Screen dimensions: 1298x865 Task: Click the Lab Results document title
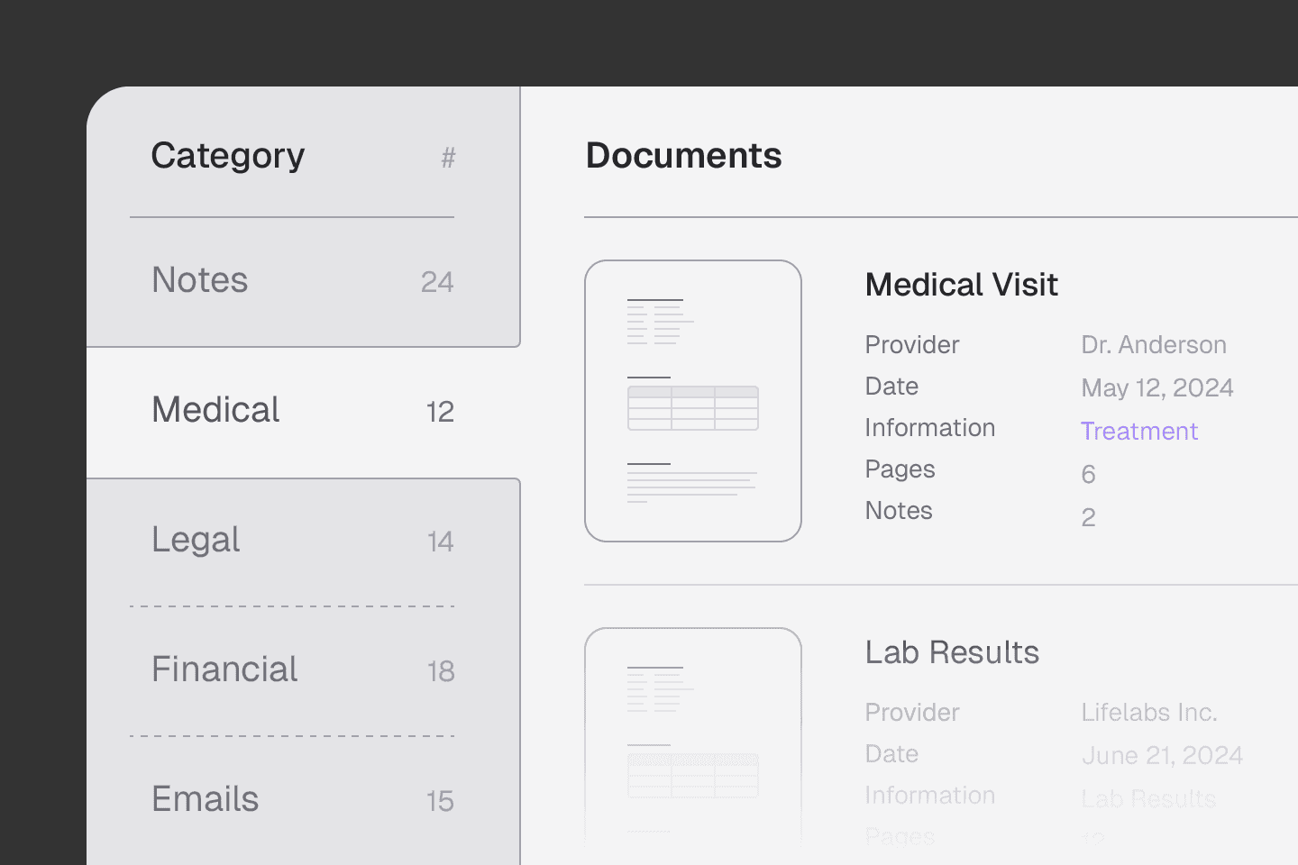(x=952, y=652)
